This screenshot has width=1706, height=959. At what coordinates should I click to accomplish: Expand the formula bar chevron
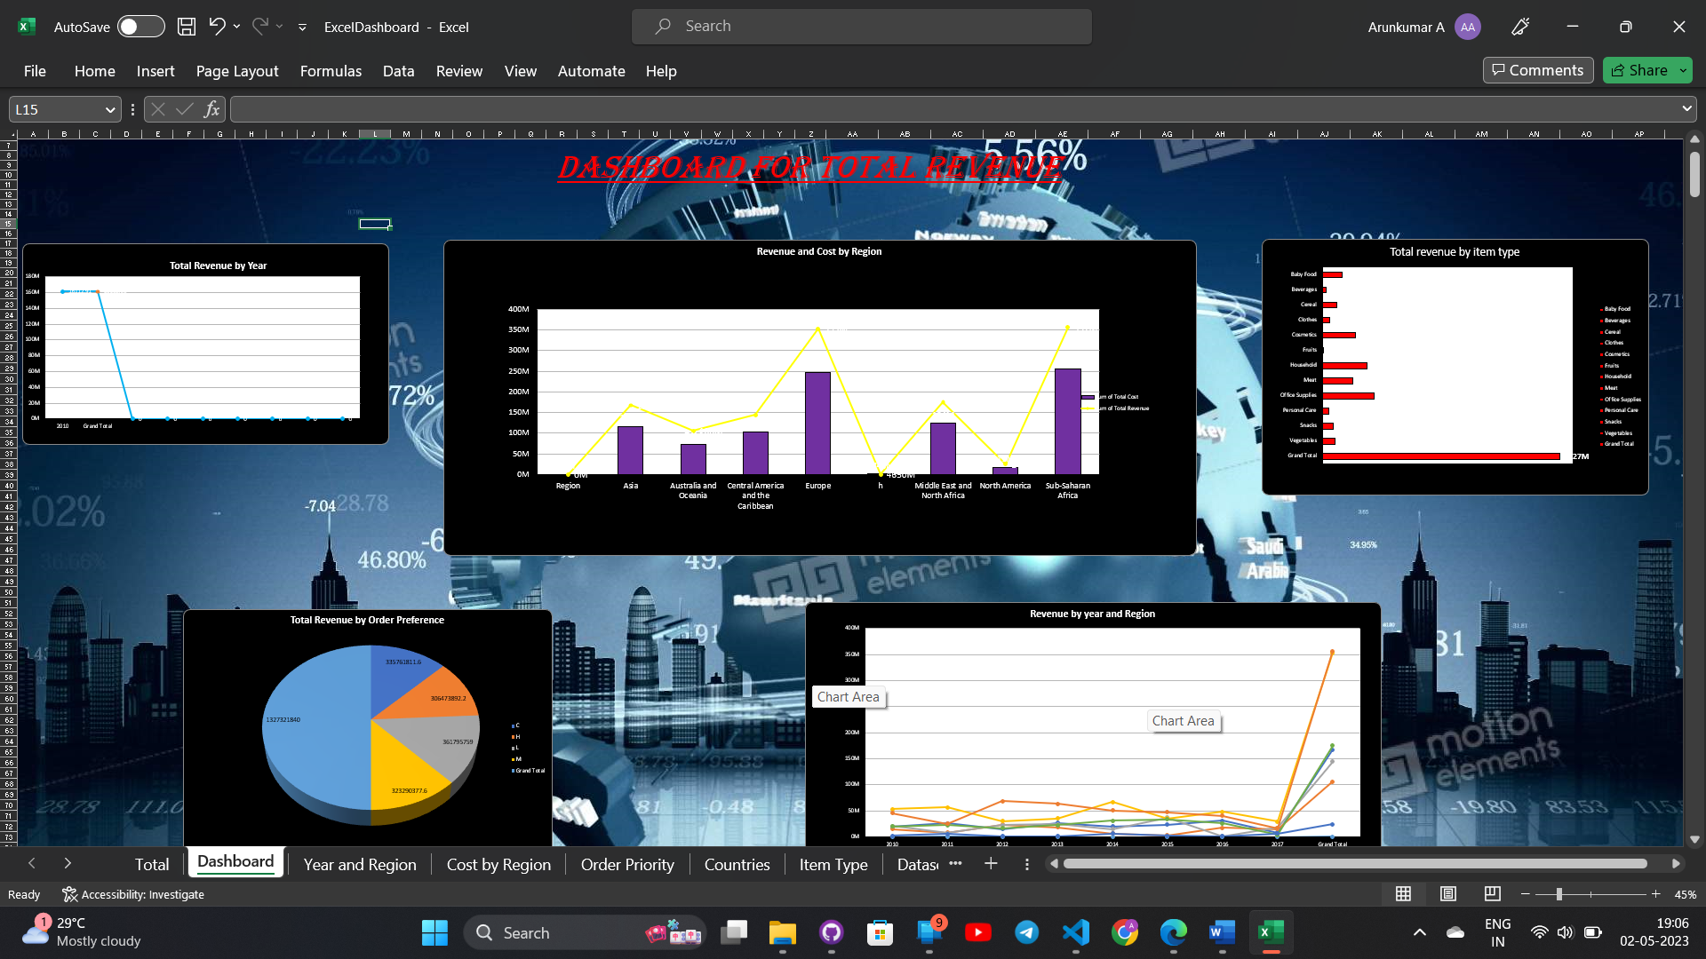click(1686, 108)
